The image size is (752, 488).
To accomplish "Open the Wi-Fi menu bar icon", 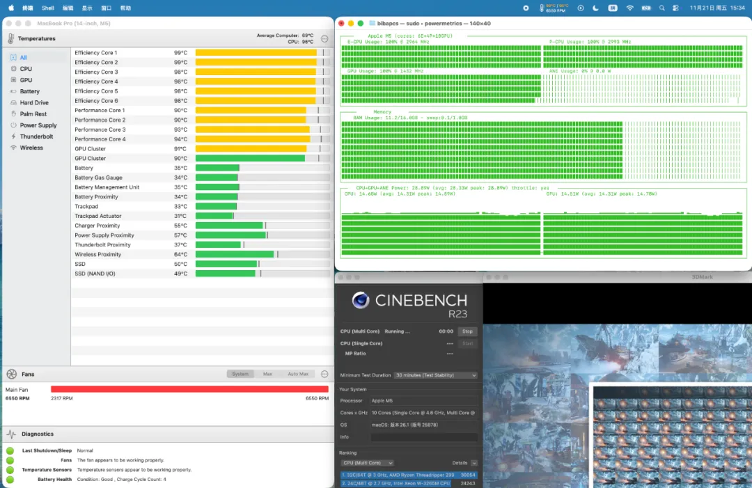I will tap(629, 8).
